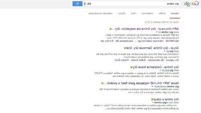Click the www.gry-online.pl green URL text
This screenshot has height=113, width=201.
(168, 32)
